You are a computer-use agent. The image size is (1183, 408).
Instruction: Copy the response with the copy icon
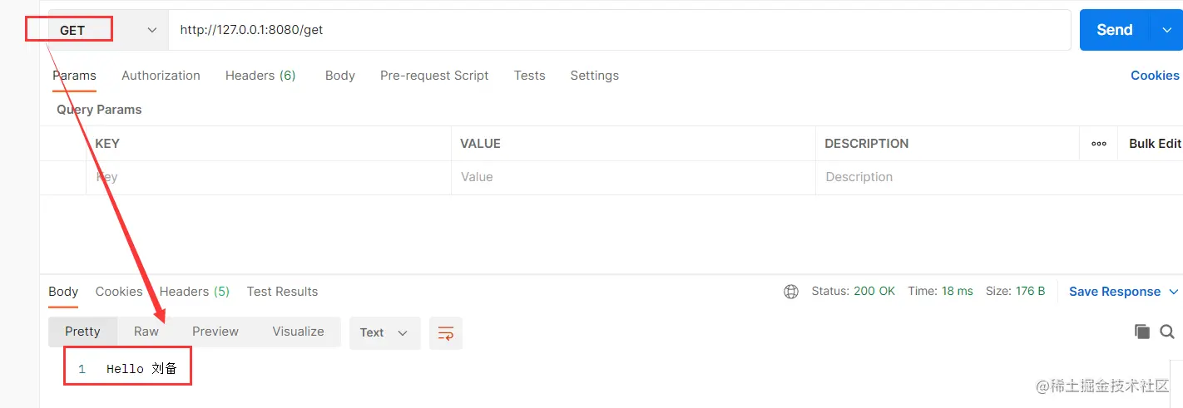coord(1142,332)
